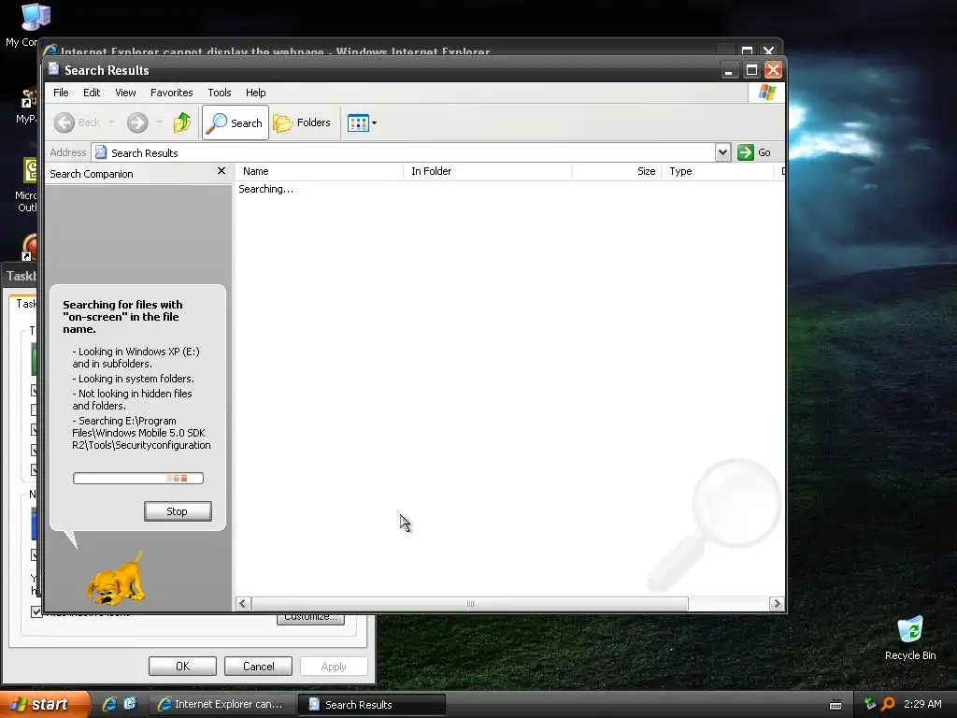Open the Forward history dropdown arrow
Screen dimensions: 957x718
pos(160,122)
